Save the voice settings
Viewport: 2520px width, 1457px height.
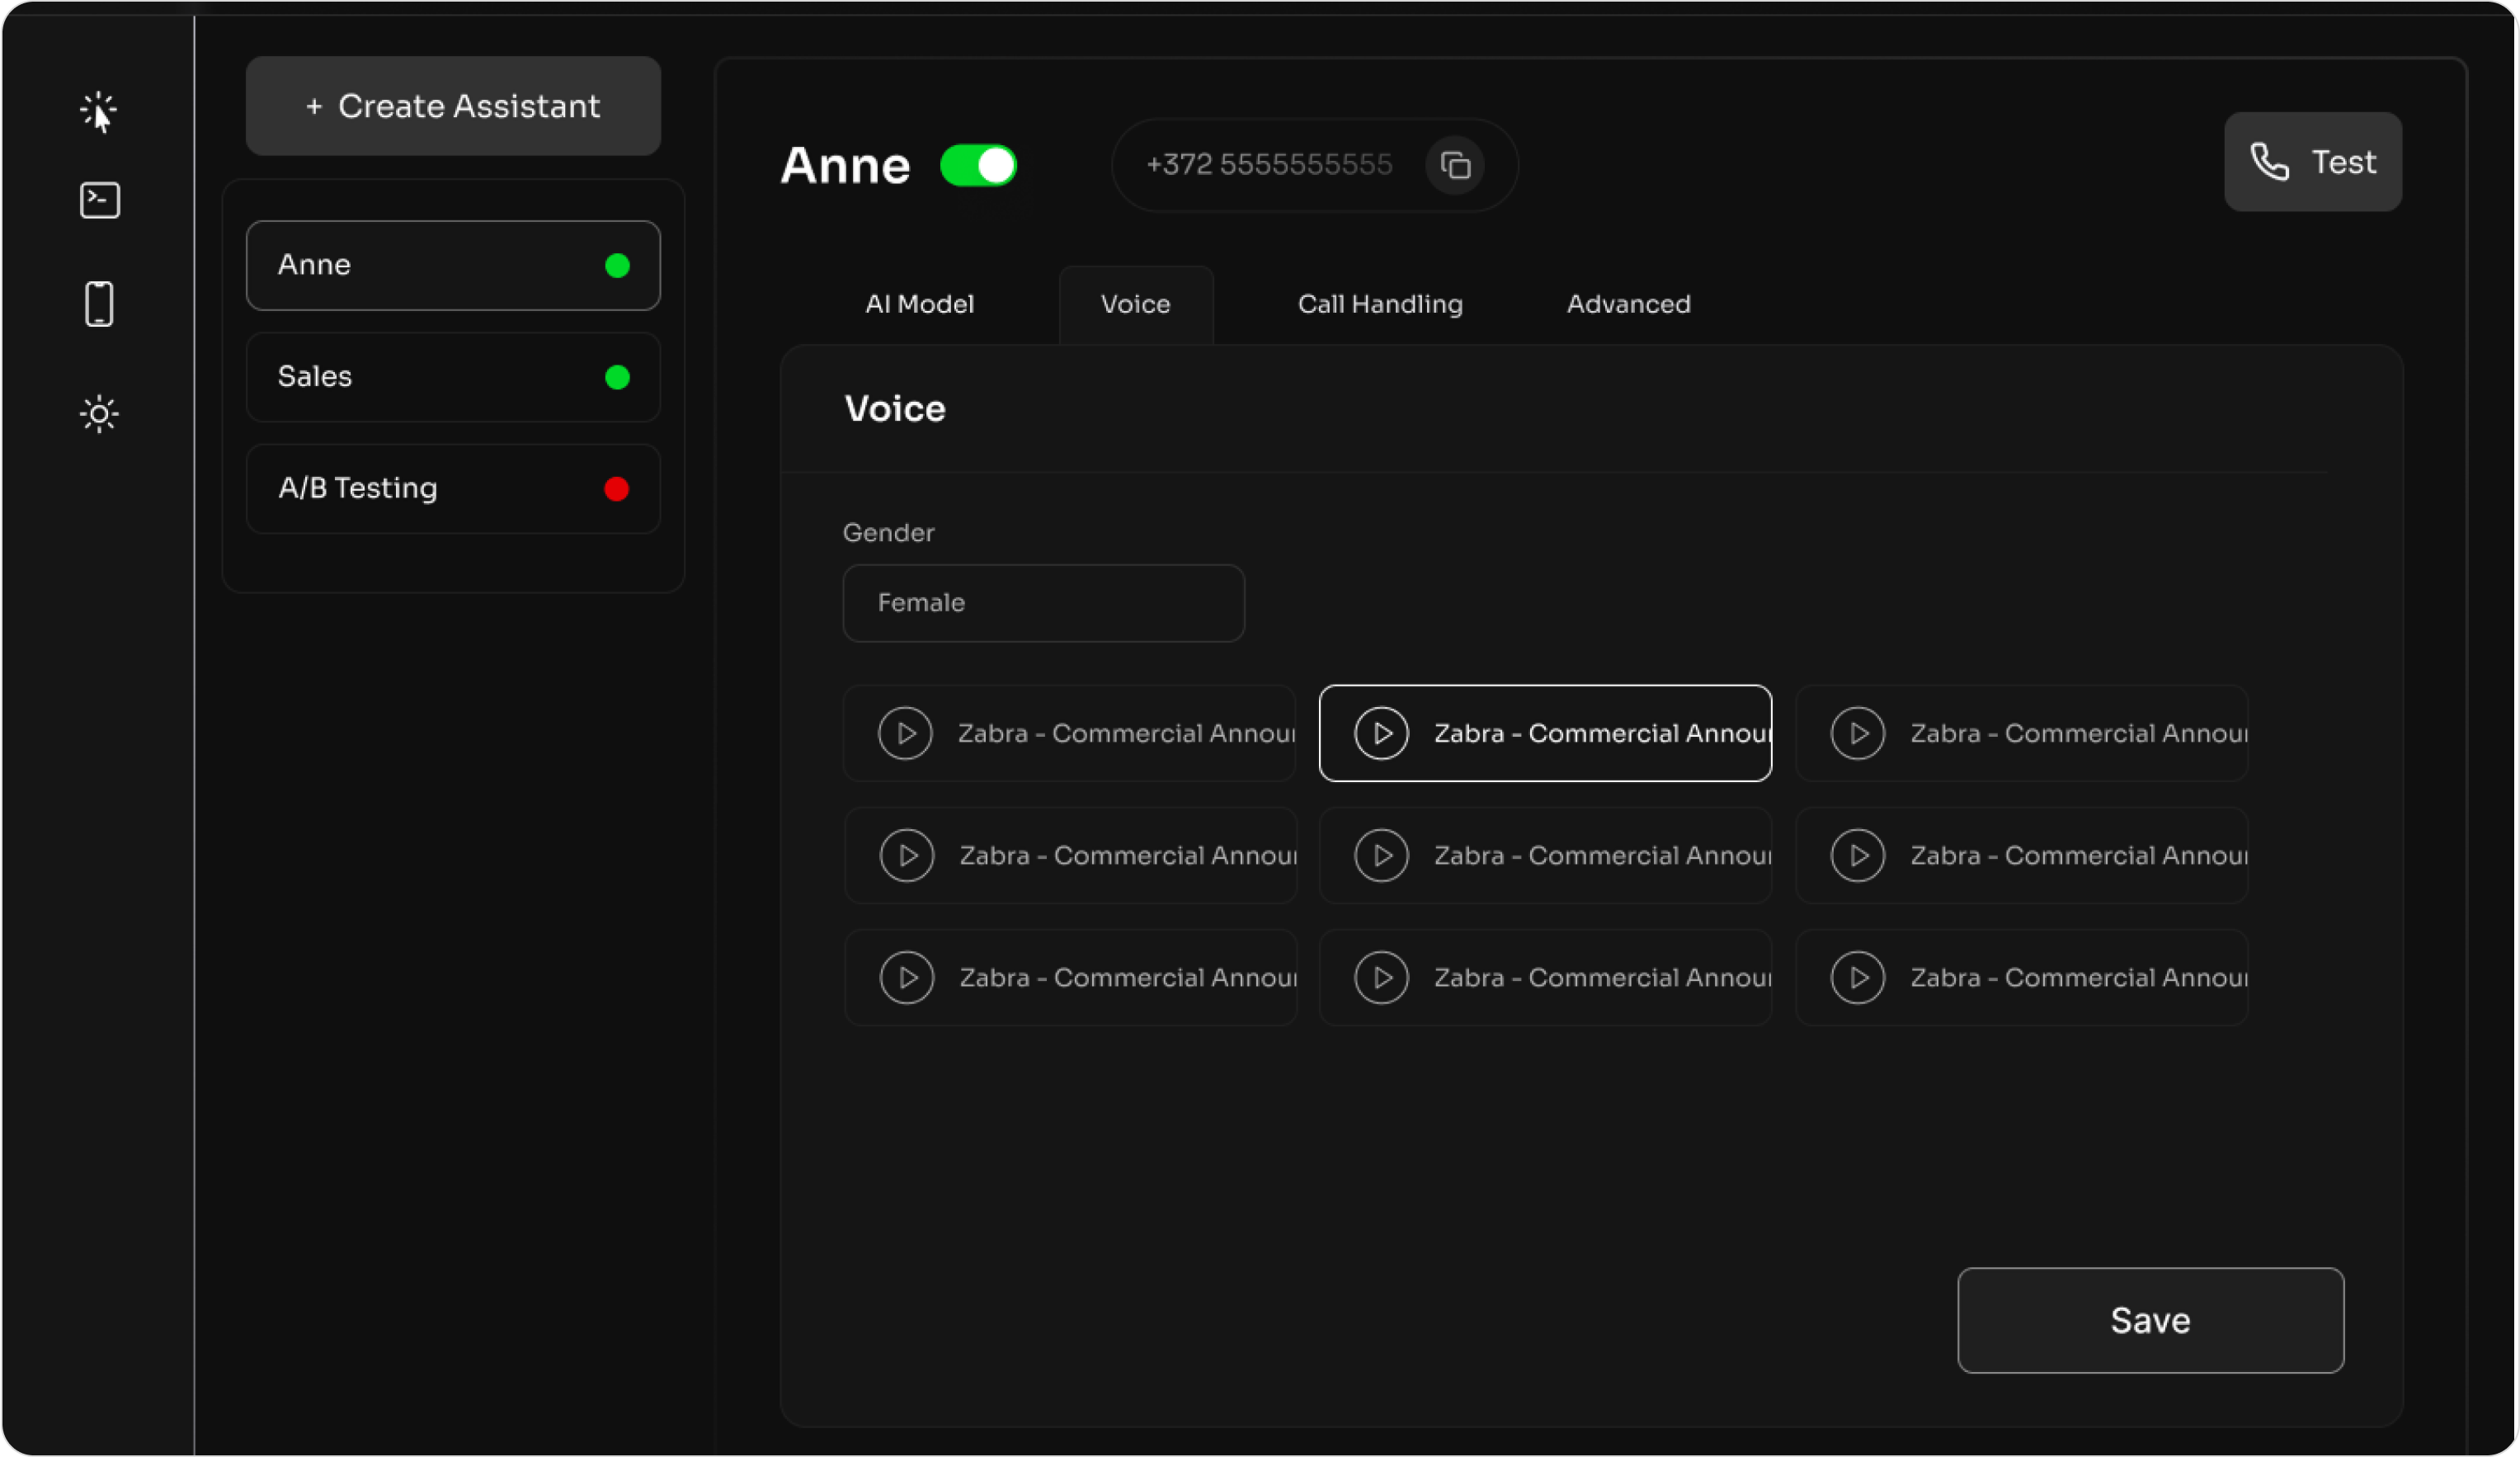point(2149,1320)
